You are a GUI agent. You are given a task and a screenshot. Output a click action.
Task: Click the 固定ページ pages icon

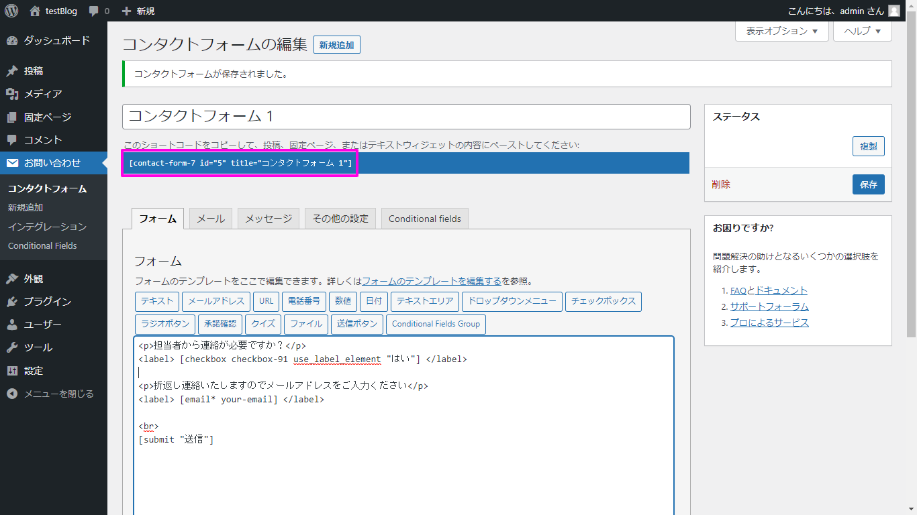tap(12, 117)
